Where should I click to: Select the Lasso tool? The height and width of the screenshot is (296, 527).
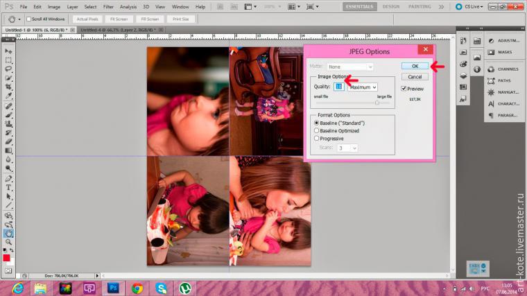point(9,69)
